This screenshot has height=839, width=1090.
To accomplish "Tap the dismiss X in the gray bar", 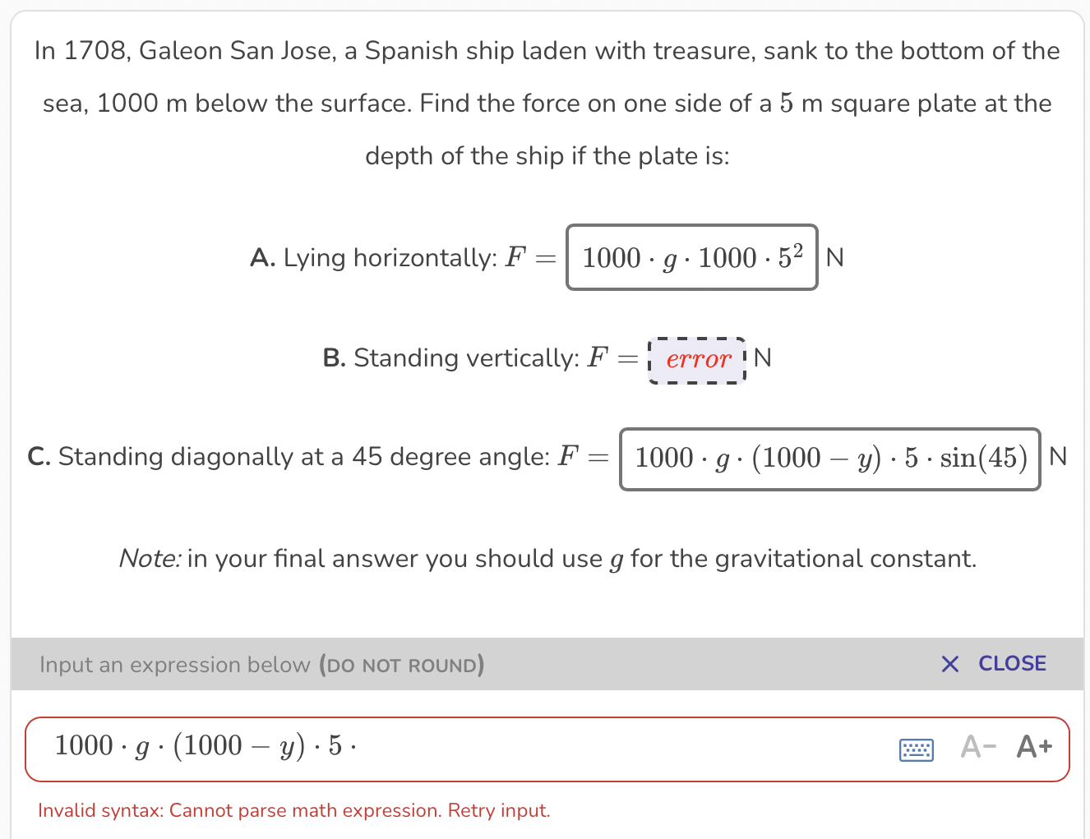I will click(950, 664).
